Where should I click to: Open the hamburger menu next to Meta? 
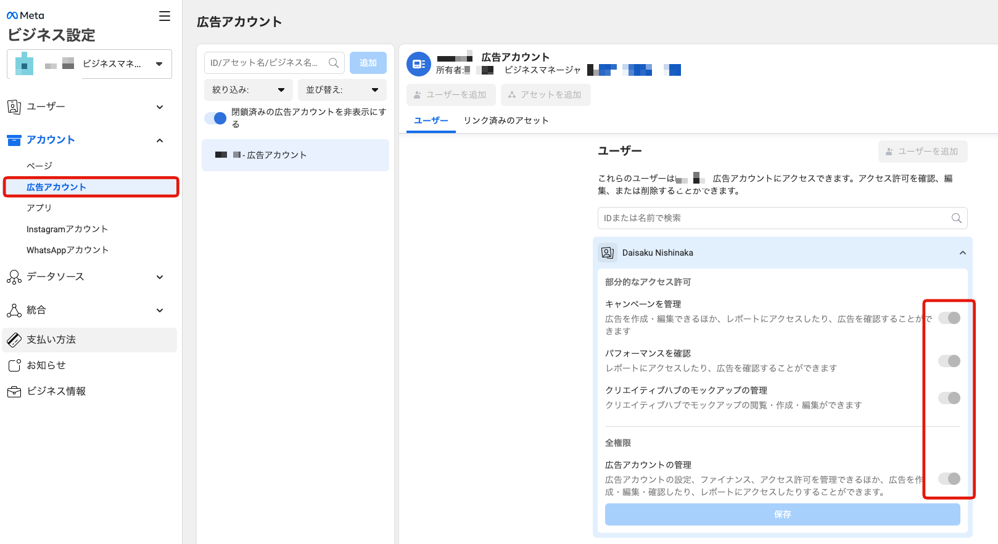point(165,16)
